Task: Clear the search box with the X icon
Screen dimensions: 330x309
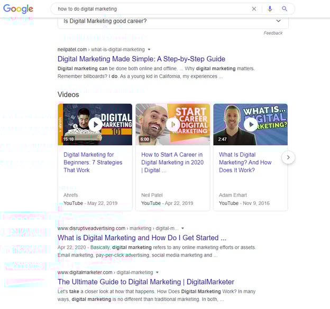Action: tap(254, 9)
